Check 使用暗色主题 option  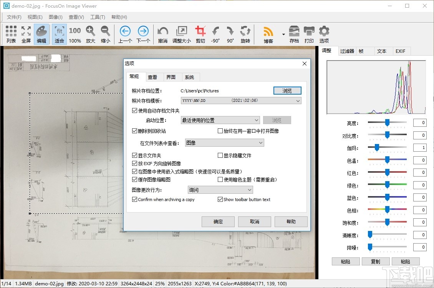pos(220,180)
